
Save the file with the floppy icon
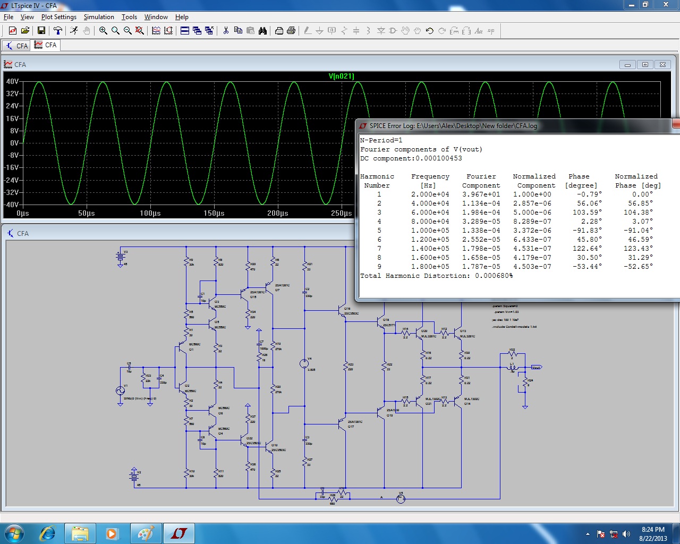click(41, 31)
